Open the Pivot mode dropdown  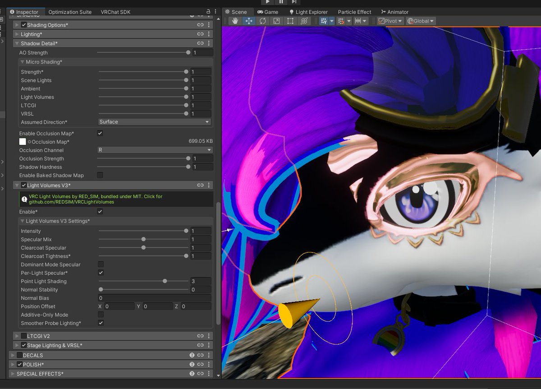coord(390,21)
